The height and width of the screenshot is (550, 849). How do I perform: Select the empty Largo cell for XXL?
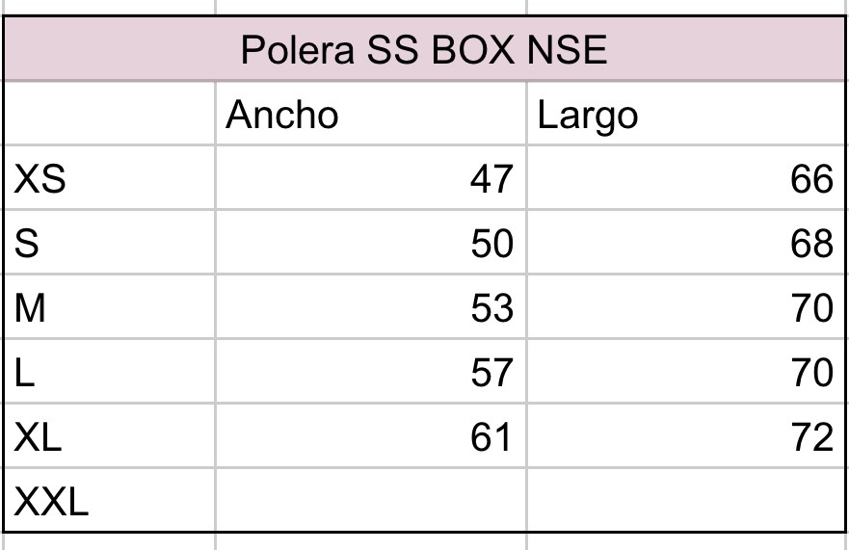pos(685,501)
